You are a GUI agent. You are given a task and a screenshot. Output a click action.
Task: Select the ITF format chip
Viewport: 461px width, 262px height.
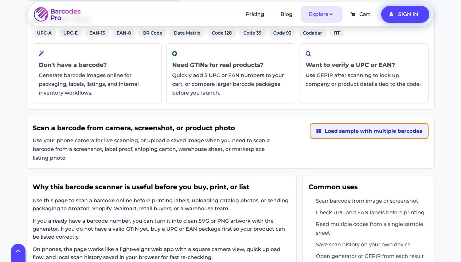pyautogui.click(x=337, y=33)
